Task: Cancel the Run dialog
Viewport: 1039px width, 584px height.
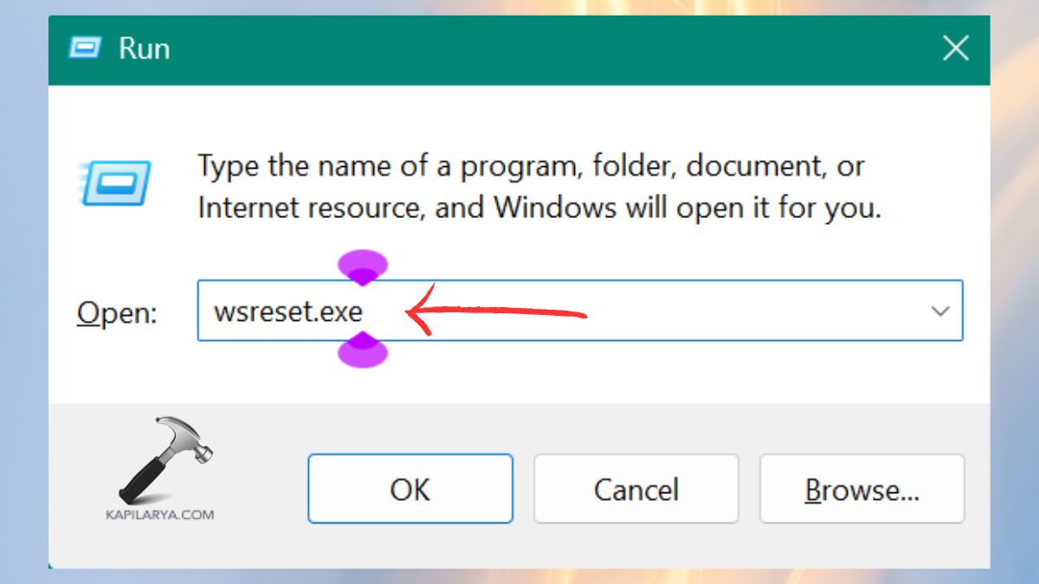Action: click(x=636, y=489)
